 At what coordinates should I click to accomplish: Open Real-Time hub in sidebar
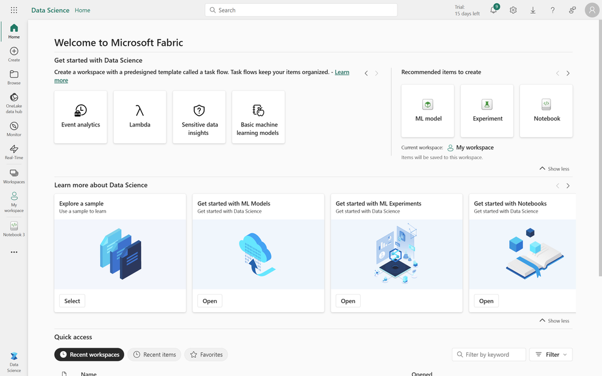pos(14,152)
